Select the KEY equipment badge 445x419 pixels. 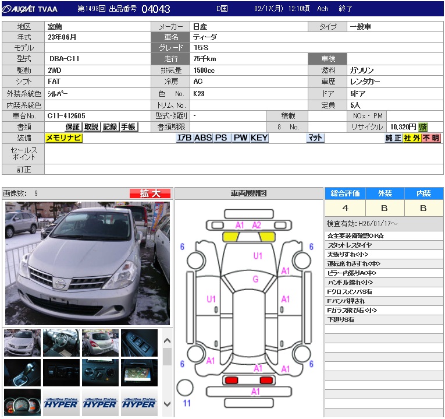pyautogui.click(x=259, y=138)
